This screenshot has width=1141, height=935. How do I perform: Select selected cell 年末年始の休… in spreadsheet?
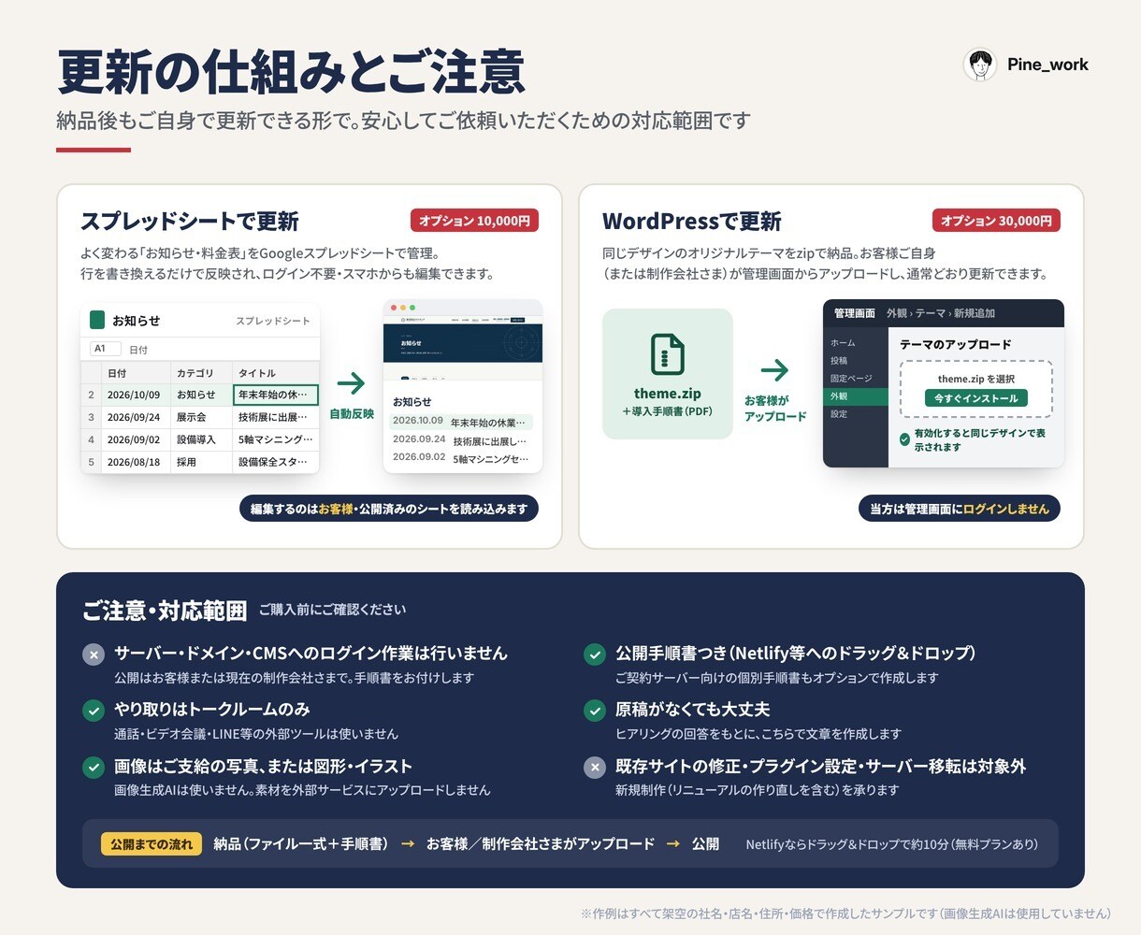(276, 395)
